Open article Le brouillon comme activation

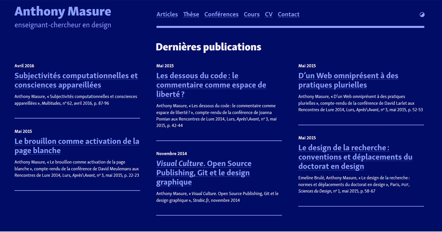77,146
